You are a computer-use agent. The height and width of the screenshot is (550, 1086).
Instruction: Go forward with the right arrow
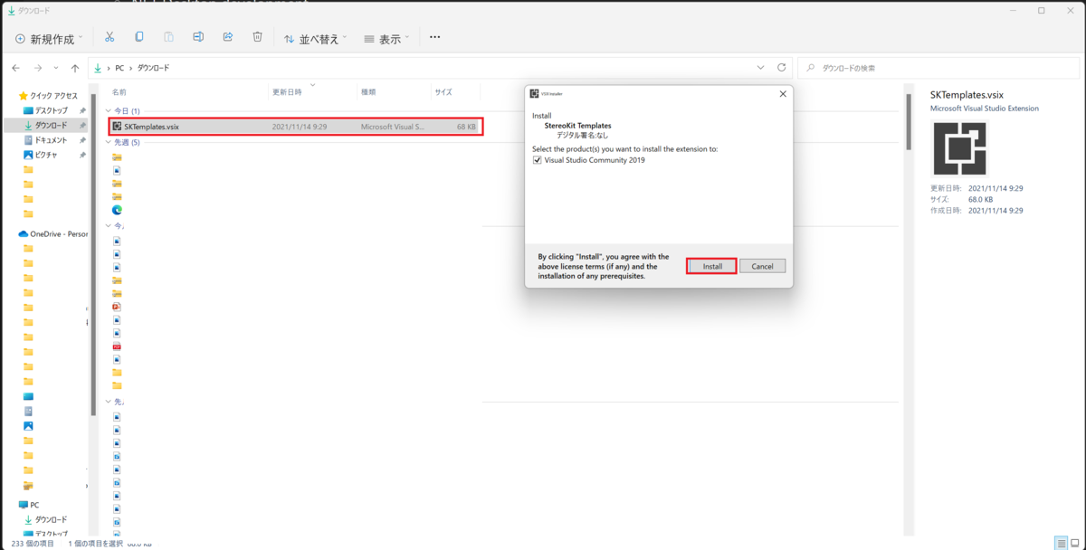coord(37,68)
